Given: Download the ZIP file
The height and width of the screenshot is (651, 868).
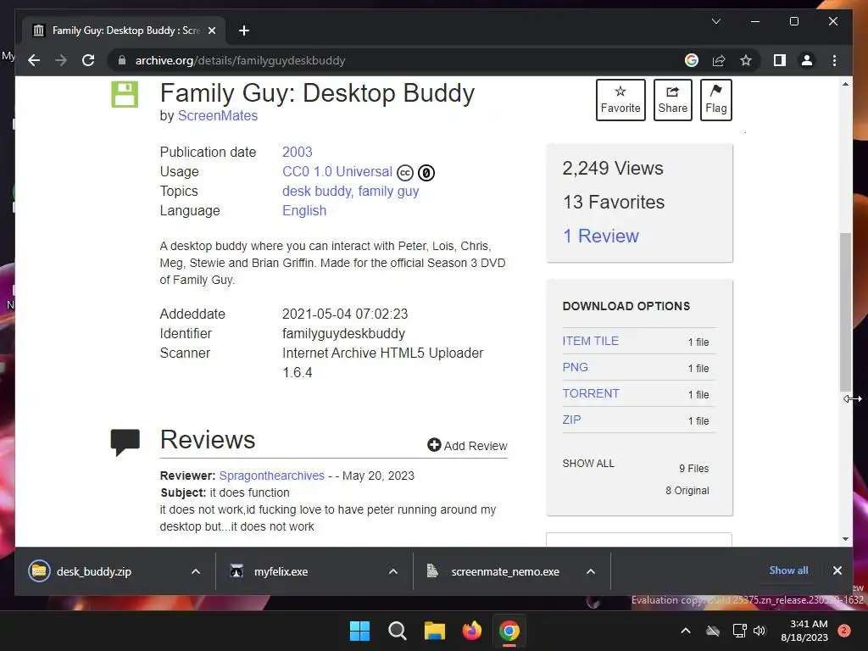Looking at the screenshot, I should 572,420.
